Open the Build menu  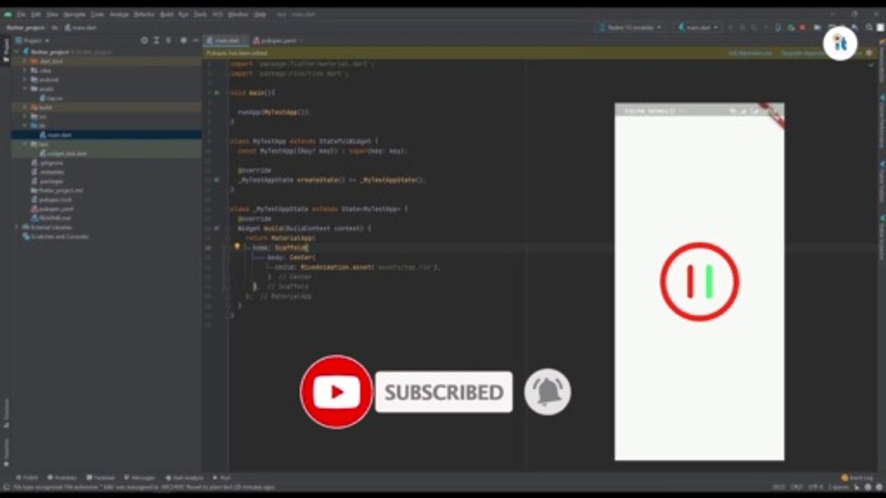(167, 15)
